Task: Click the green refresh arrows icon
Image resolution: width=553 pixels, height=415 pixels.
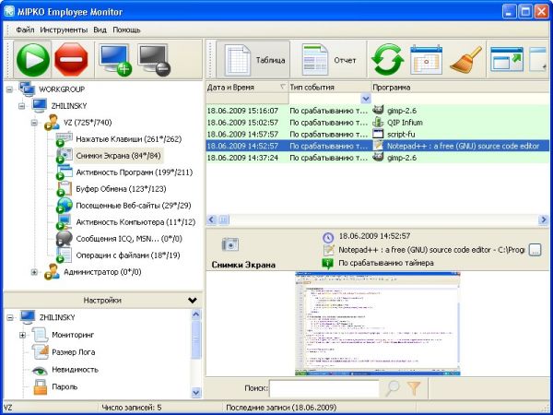Action: click(388, 60)
